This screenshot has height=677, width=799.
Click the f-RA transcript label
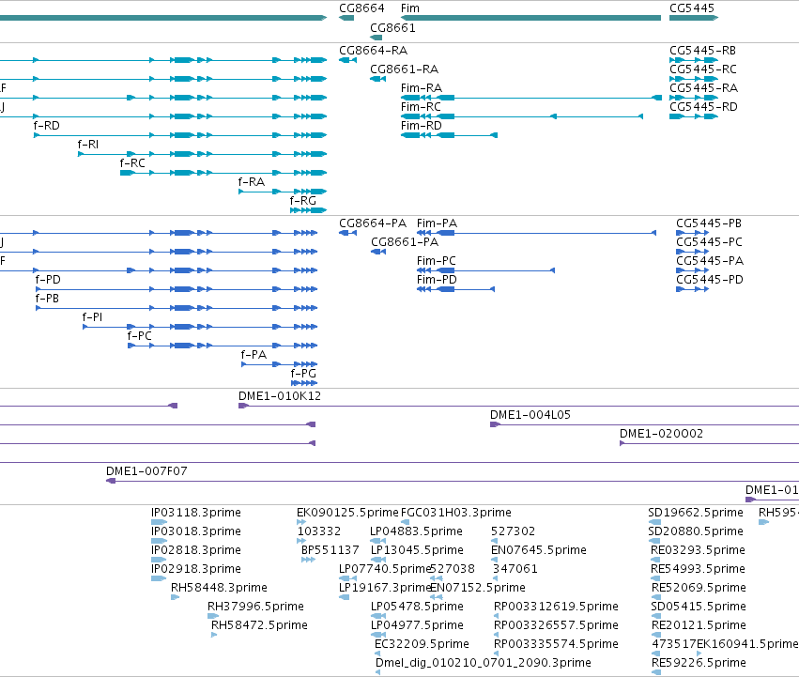252,182
